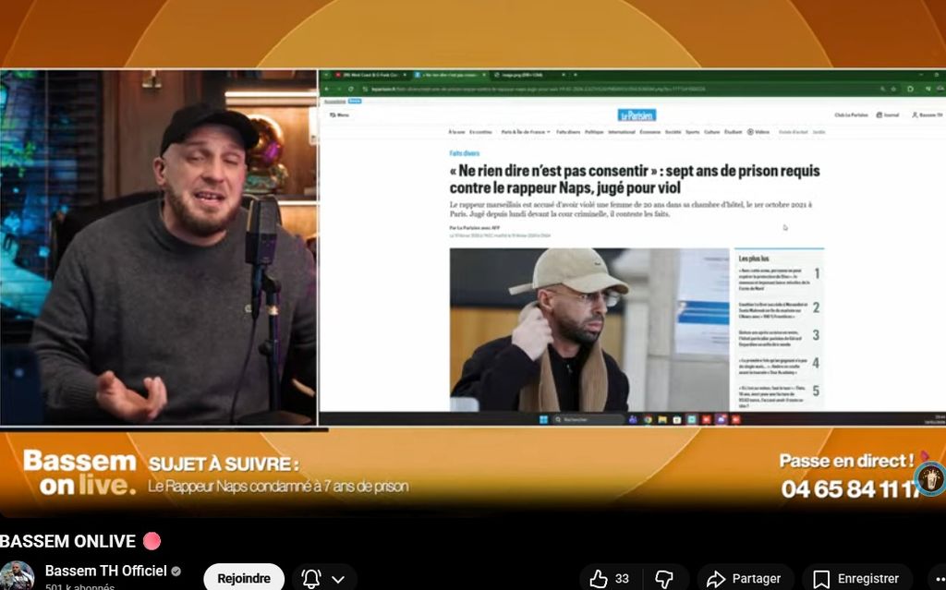Screen dimensions: 946x590
Task: Open Sports in the Le Parisien nav bar
Action: [693, 131]
